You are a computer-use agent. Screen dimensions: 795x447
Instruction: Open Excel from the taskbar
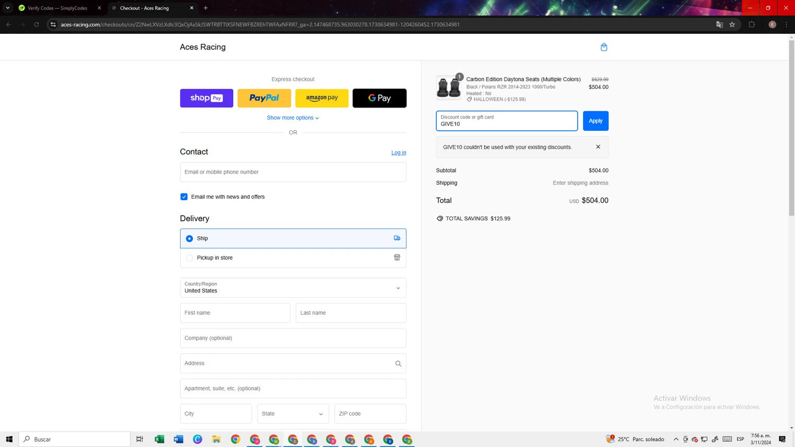pos(159,439)
